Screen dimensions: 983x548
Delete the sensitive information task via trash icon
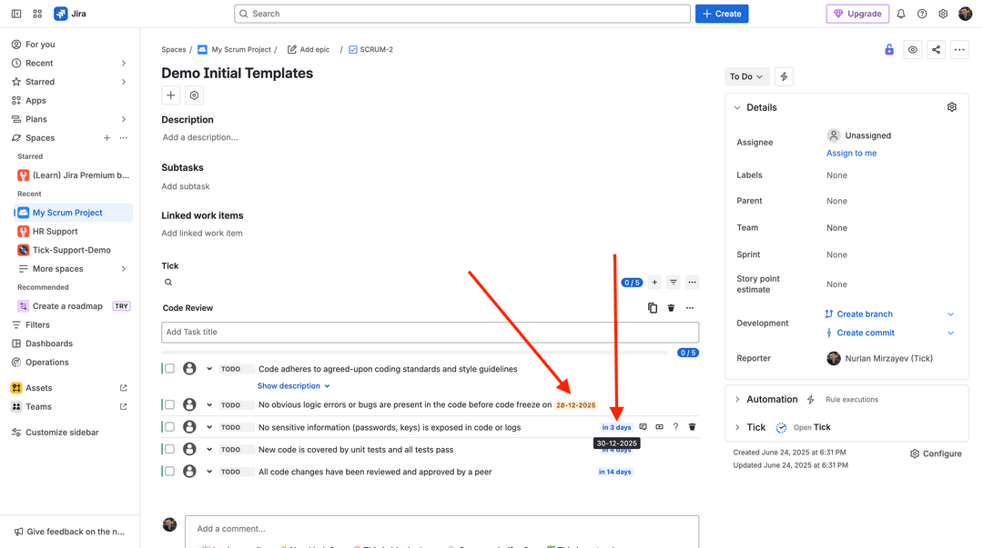pyautogui.click(x=692, y=426)
